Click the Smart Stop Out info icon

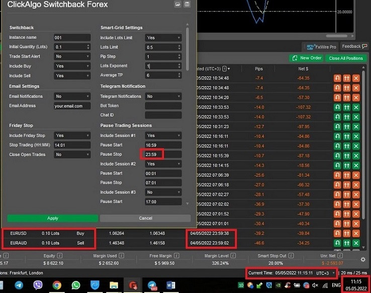(x=291, y=256)
